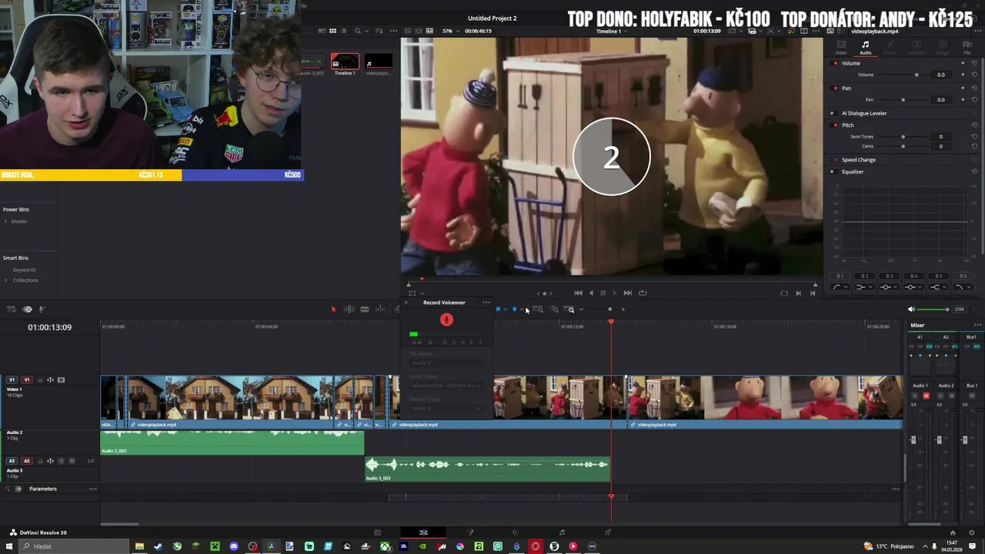Toggle loop playback in viewer

pos(643,292)
